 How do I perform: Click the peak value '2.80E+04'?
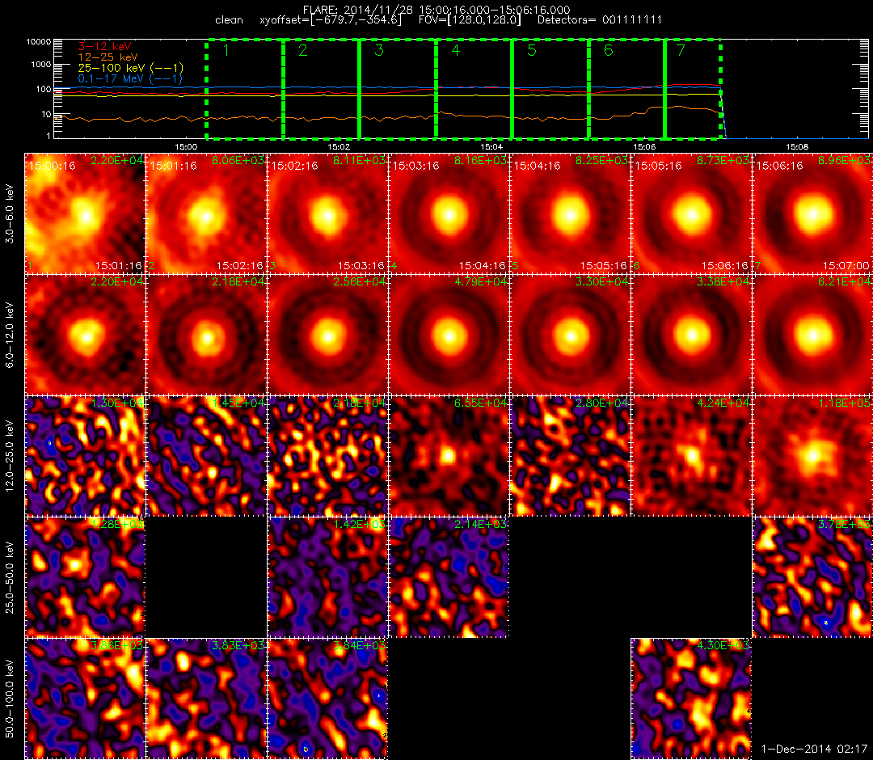(x=601, y=403)
